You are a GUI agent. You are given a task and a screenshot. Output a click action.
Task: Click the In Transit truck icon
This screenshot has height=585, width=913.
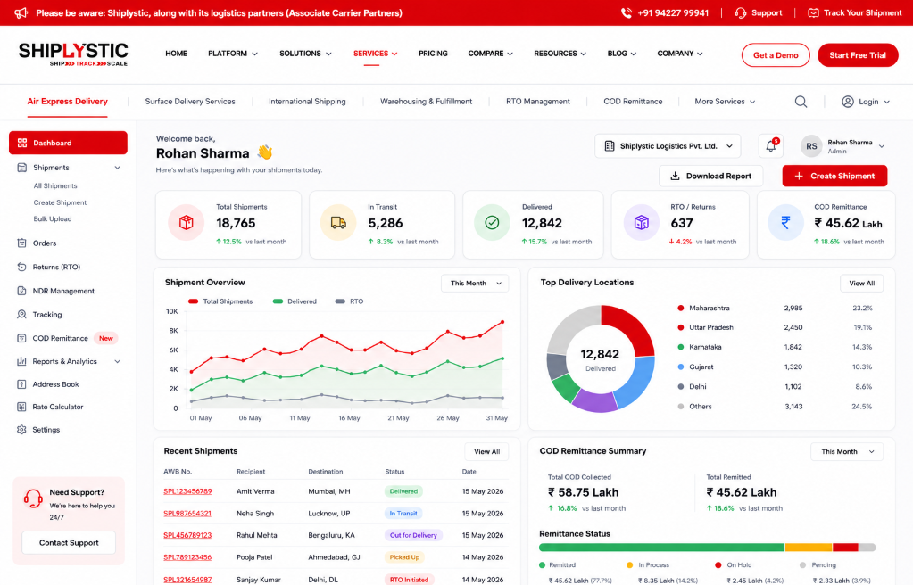coord(338,222)
